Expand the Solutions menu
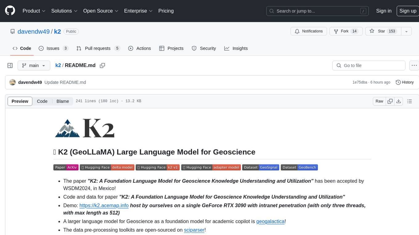The height and width of the screenshot is (235, 419). tap(64, 11)
